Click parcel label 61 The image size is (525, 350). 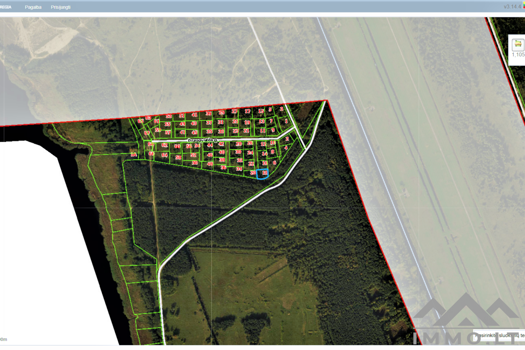pos(157,121)
